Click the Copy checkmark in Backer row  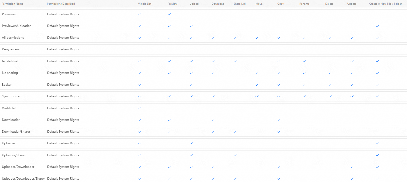pyautogui.click(x=279, y=85)
